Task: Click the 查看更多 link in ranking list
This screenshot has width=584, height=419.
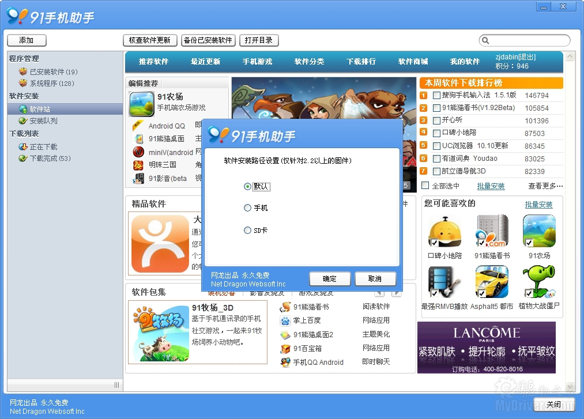Action: pos(545,186)
